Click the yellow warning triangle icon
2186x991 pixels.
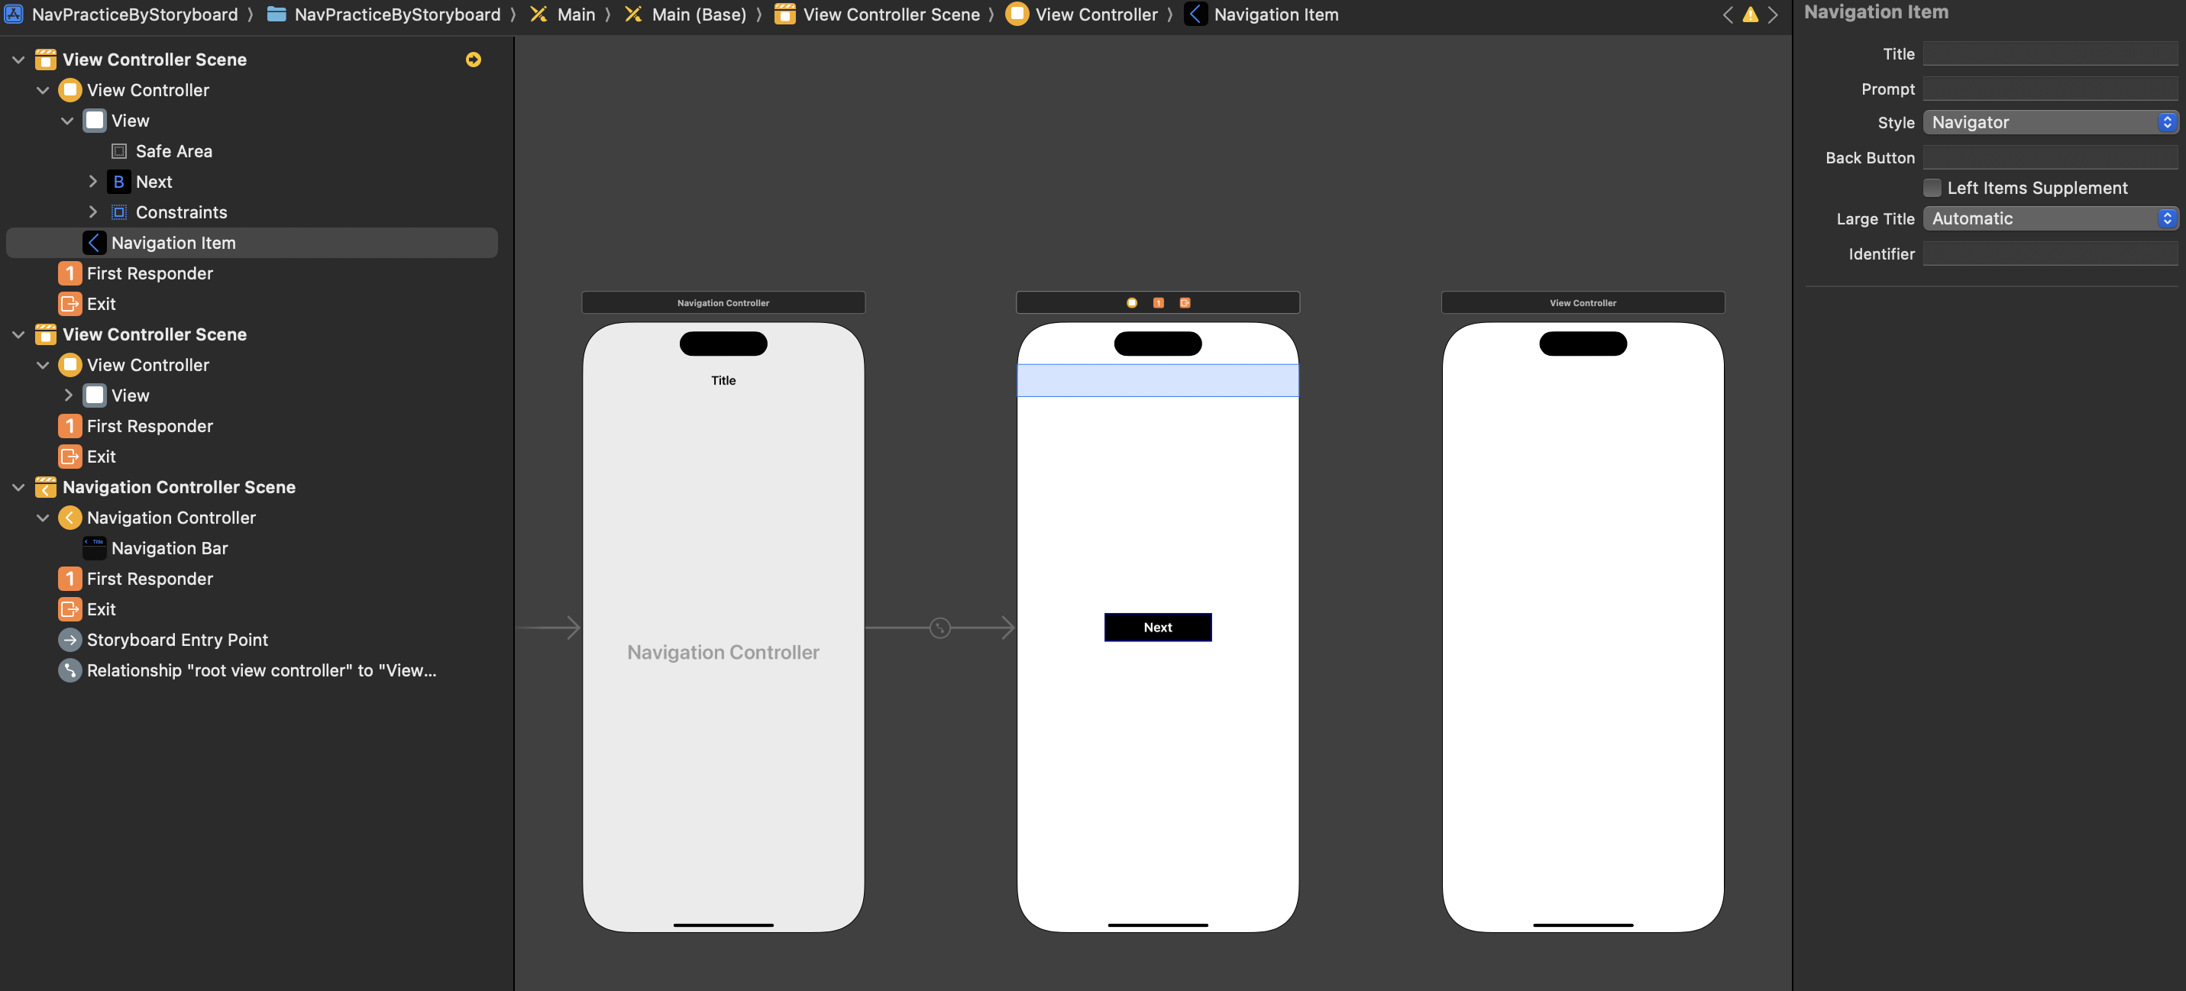click(x=1750, y=15)
